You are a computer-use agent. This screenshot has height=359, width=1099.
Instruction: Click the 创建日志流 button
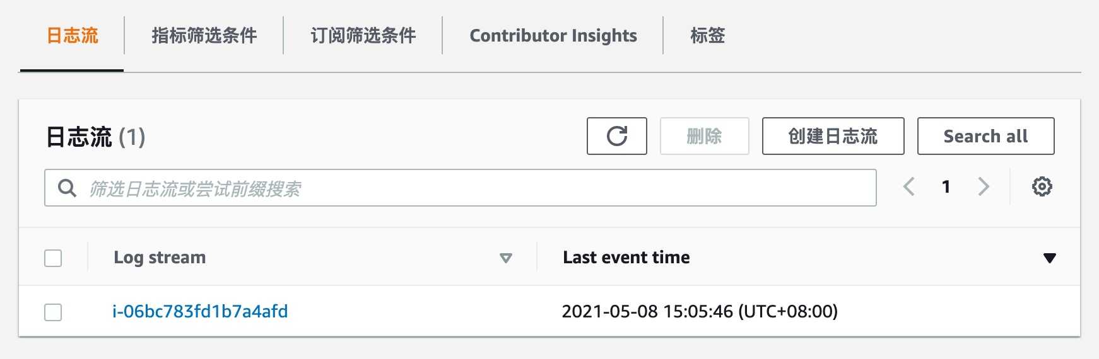coord(833,136)
